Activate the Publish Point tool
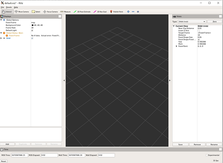 pyautogui.click(x=117, y=12)
